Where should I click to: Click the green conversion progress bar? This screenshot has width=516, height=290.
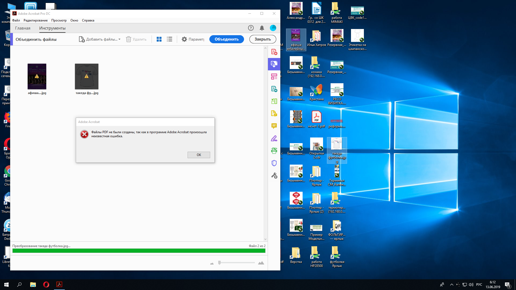(139, 251)
